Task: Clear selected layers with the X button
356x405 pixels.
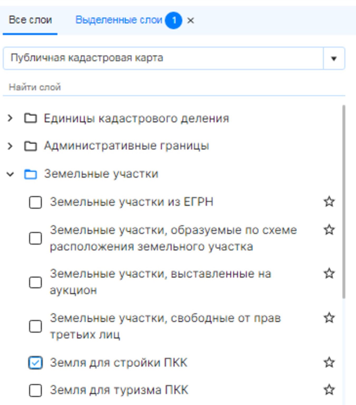Action: pyautogui.click(x=190, y=20)
